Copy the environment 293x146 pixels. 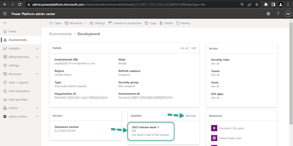point(150,23)
